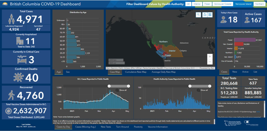Open the Active tab under health authority cases
This screenshot has width=267, height=131.
click(x=245, y=72)
